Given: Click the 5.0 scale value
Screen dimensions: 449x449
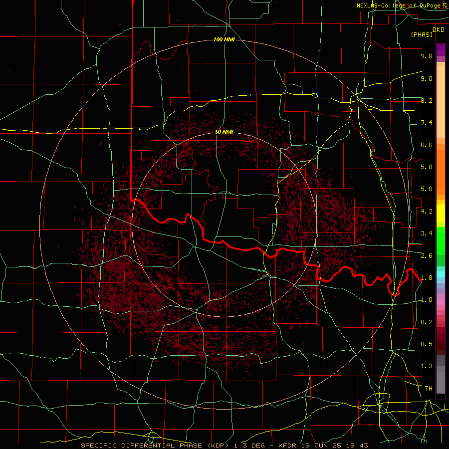Looking at the screenshot, I should [x=427, y=189].
